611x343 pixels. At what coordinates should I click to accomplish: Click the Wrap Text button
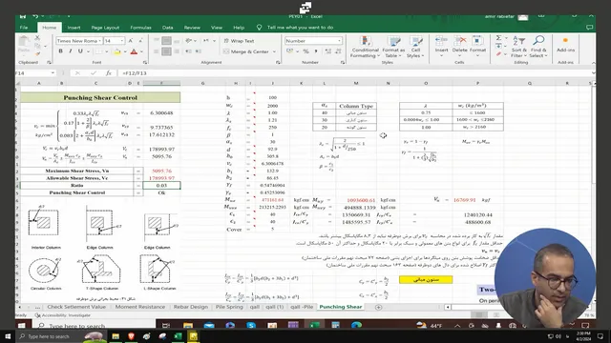(239, 41)
